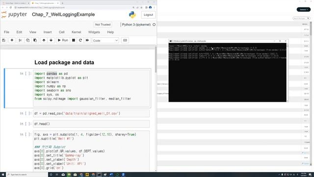Click the Not Trusted notebook button
The width and height of the screenshot is (314, 177).
pos(103,25)
